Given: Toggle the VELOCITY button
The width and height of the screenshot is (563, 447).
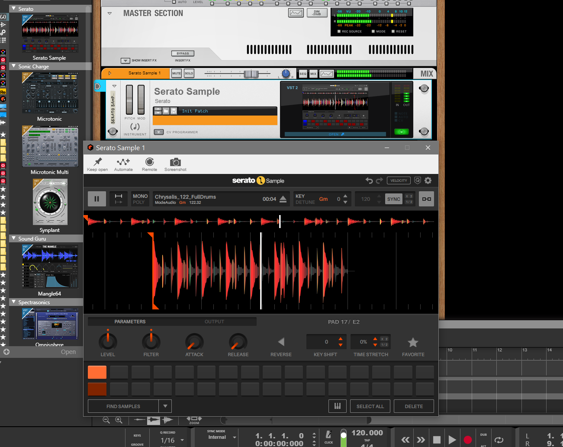Looking at the screenshot, I should coord(399,180).
